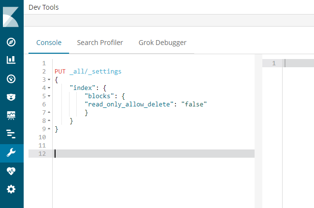The height and width of the screenshot is (208, 314).
Task: Collapse the code fold at line 3
Action: [49, 80]
